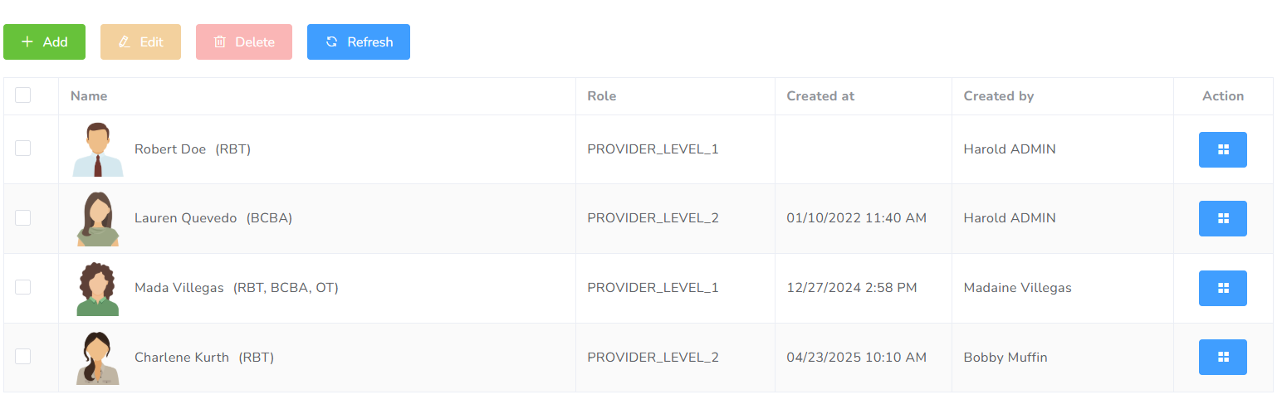
Task: Tick the checkbox next to Mada Villegas
Action: (x=23, y=287)
